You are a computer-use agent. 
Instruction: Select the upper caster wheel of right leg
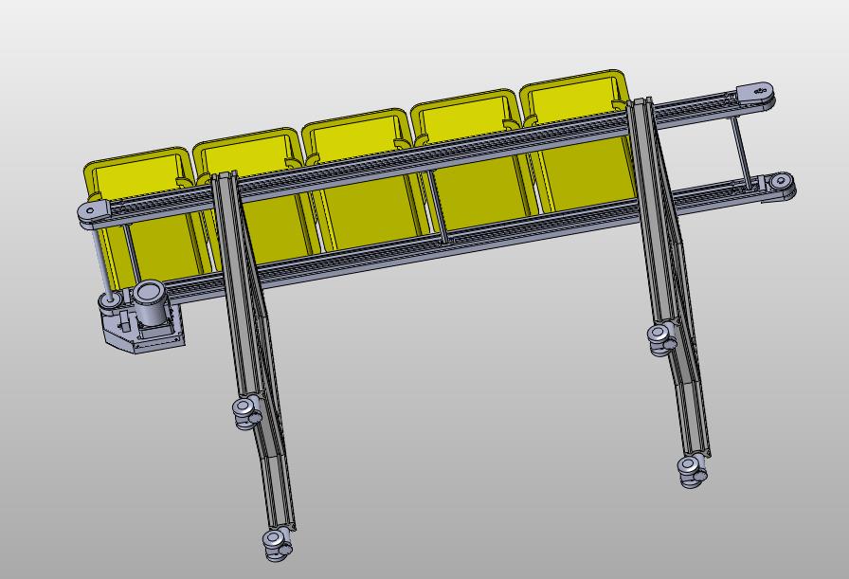click(662, 339)
